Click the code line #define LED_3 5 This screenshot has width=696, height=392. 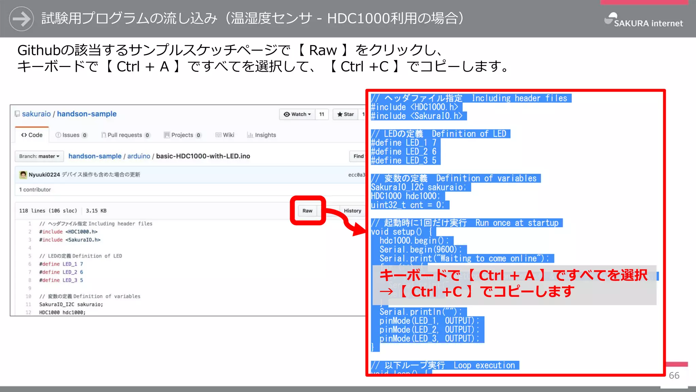point(61,280)
